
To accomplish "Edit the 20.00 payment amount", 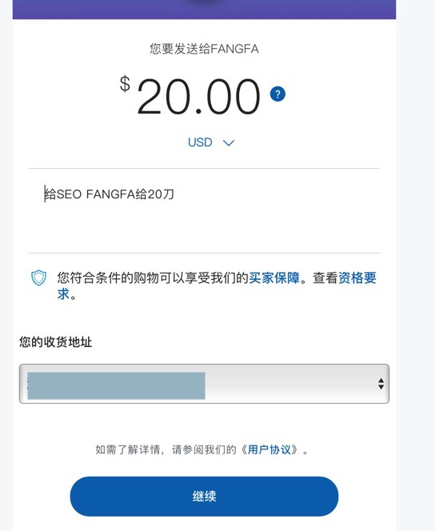I will (198, 97).
